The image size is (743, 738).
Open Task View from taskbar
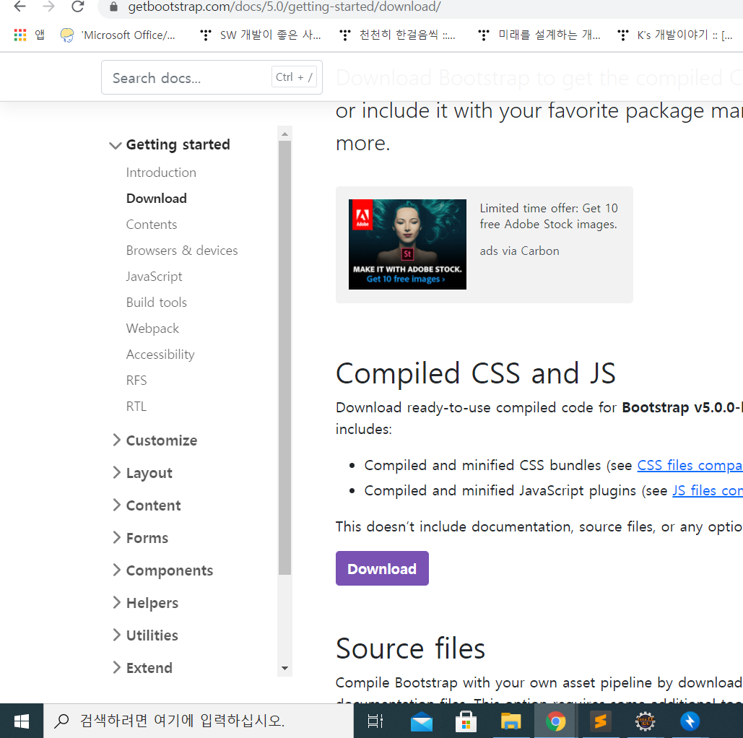click(375, 721)
